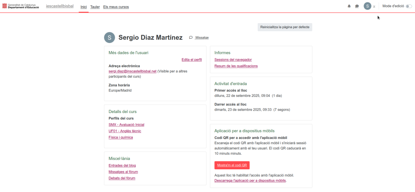415x192 pixels.
Task: Click the sergi.diaz email address link
Action: (133, 71)
